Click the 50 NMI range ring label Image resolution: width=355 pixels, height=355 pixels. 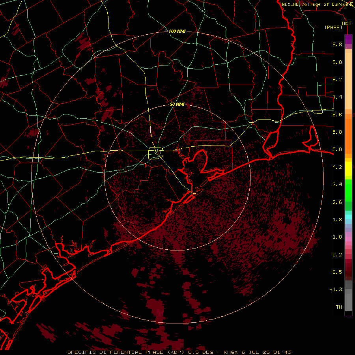(177, 104)
